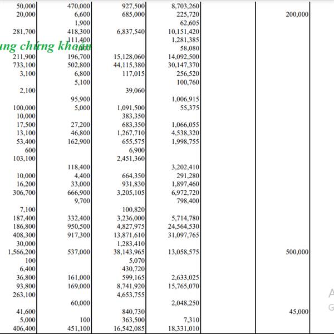Click the value 1,267,710
Viewport: 334px width, 334px height.
(x=131, y=133)
